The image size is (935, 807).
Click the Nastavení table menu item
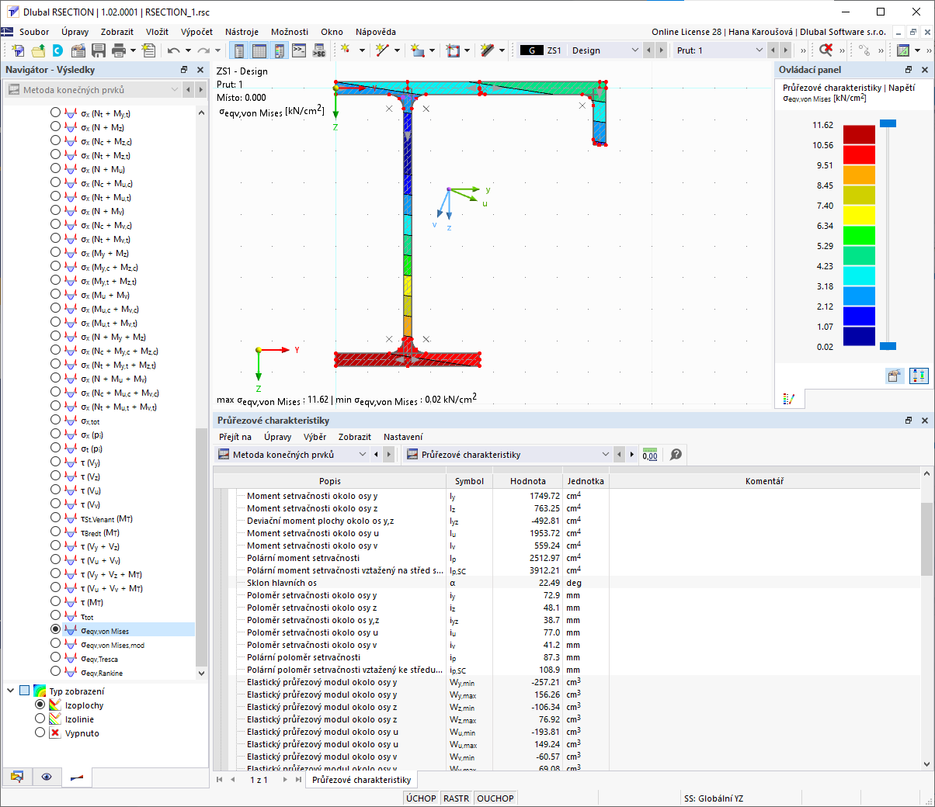pos(403,437)
